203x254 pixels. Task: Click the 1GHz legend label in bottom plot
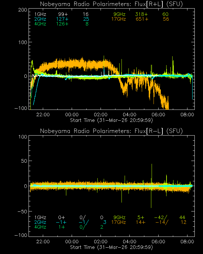(40, 217)
